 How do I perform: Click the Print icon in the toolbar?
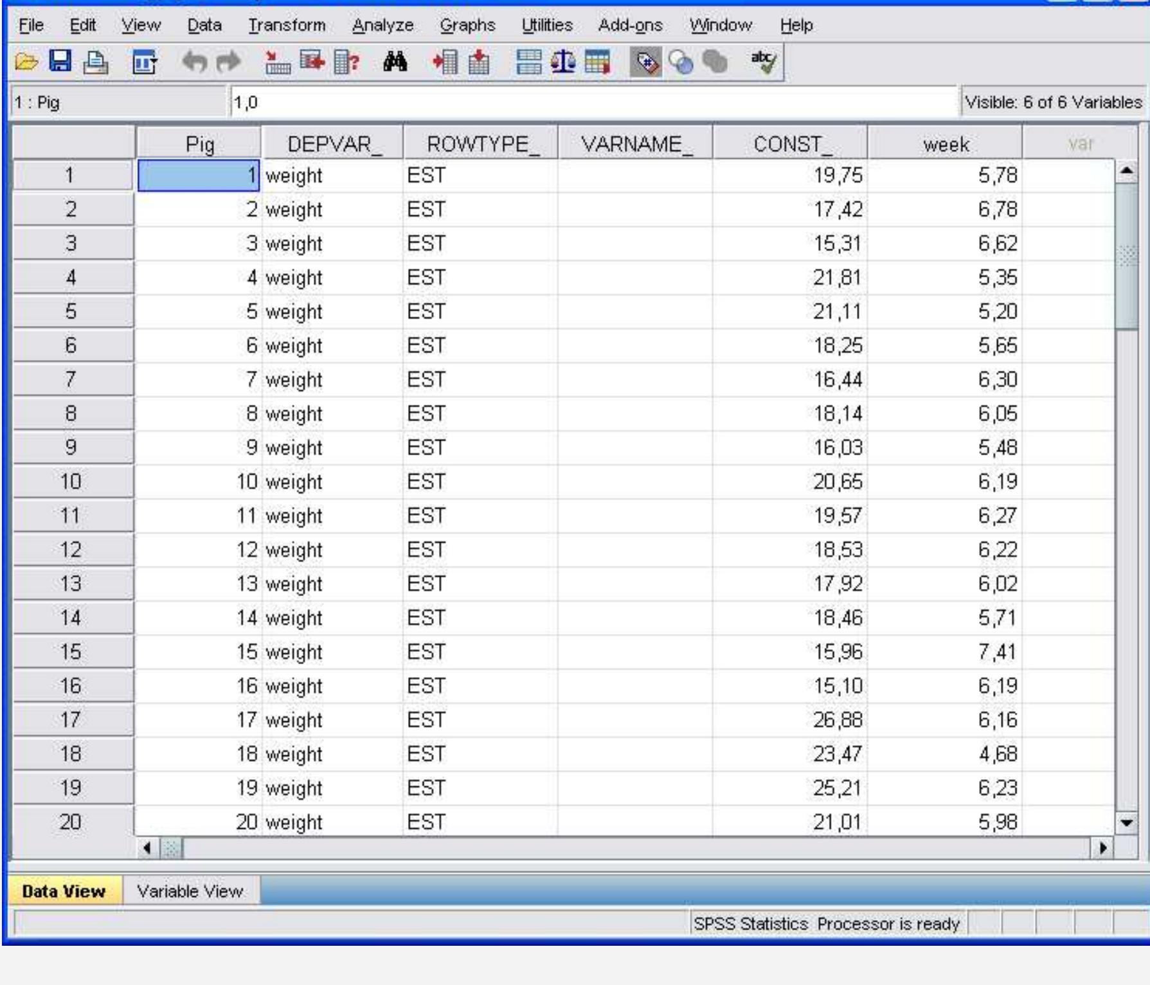point(96,62)
